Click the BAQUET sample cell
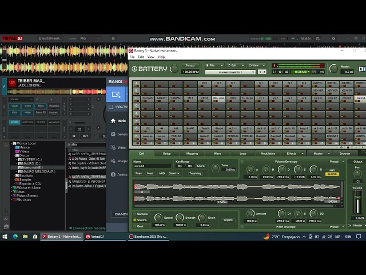366x275 pixels. coord(161,99)
